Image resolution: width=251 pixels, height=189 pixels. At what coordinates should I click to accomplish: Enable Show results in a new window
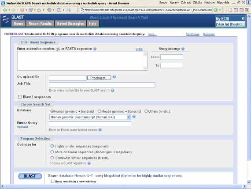click(52, 181)
